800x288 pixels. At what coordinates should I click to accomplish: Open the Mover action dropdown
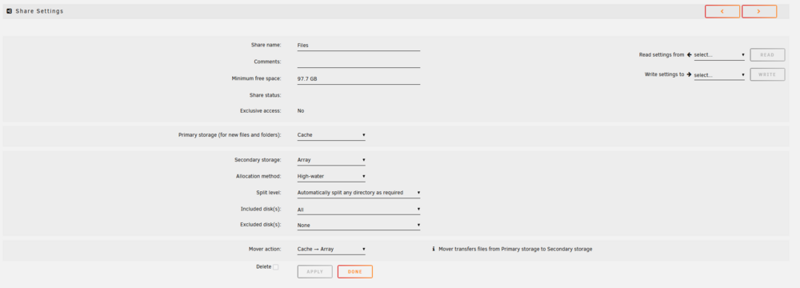coord(331,249)
